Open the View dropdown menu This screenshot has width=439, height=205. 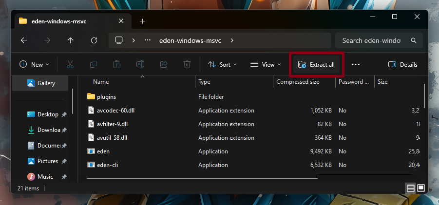point(266,65)
